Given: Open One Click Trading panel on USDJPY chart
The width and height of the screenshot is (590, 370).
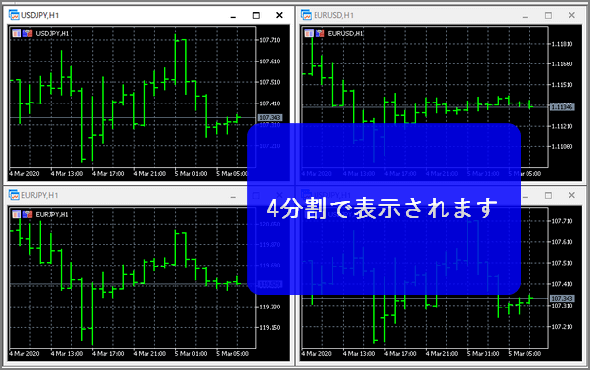Looking at the screenshot, I should pos(17,33).
